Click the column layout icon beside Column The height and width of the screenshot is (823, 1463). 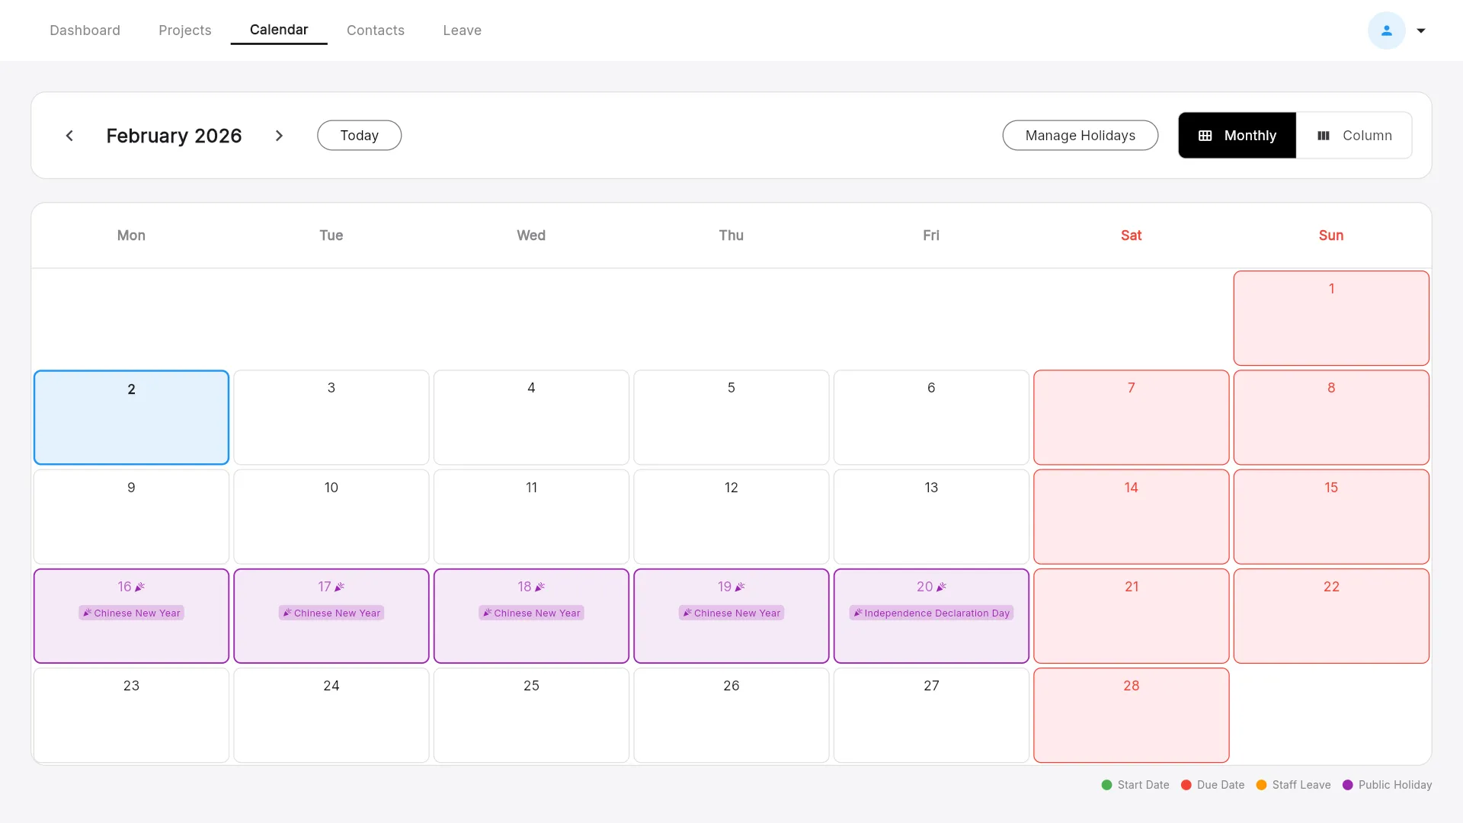pyautogui.click(x=1324, y=135)
